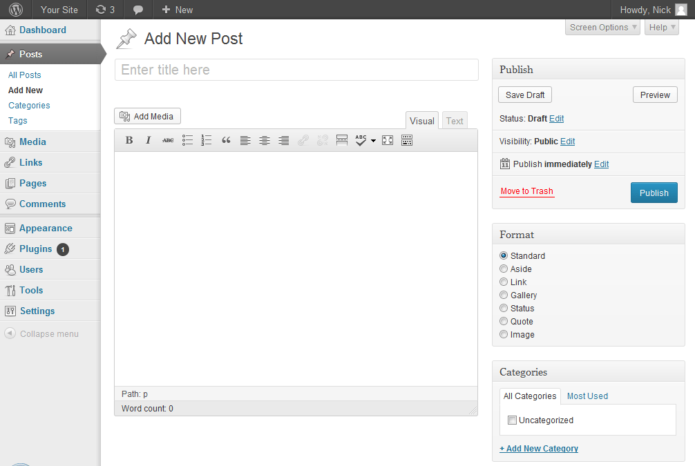This screenshot has width=695, height=466.
Task: Open the New content menu
Action: 178,10
